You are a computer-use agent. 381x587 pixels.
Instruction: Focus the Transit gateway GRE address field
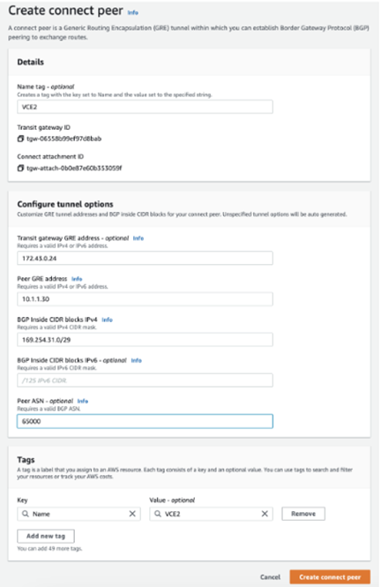tap(145, 259)
